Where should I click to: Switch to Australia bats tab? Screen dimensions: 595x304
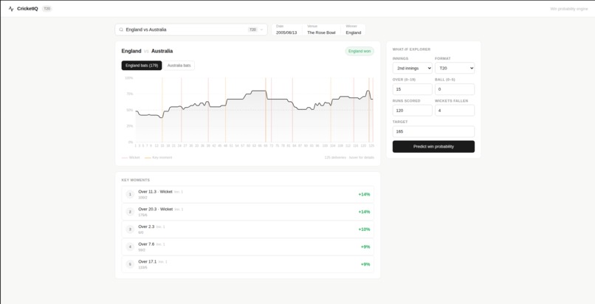179,66
